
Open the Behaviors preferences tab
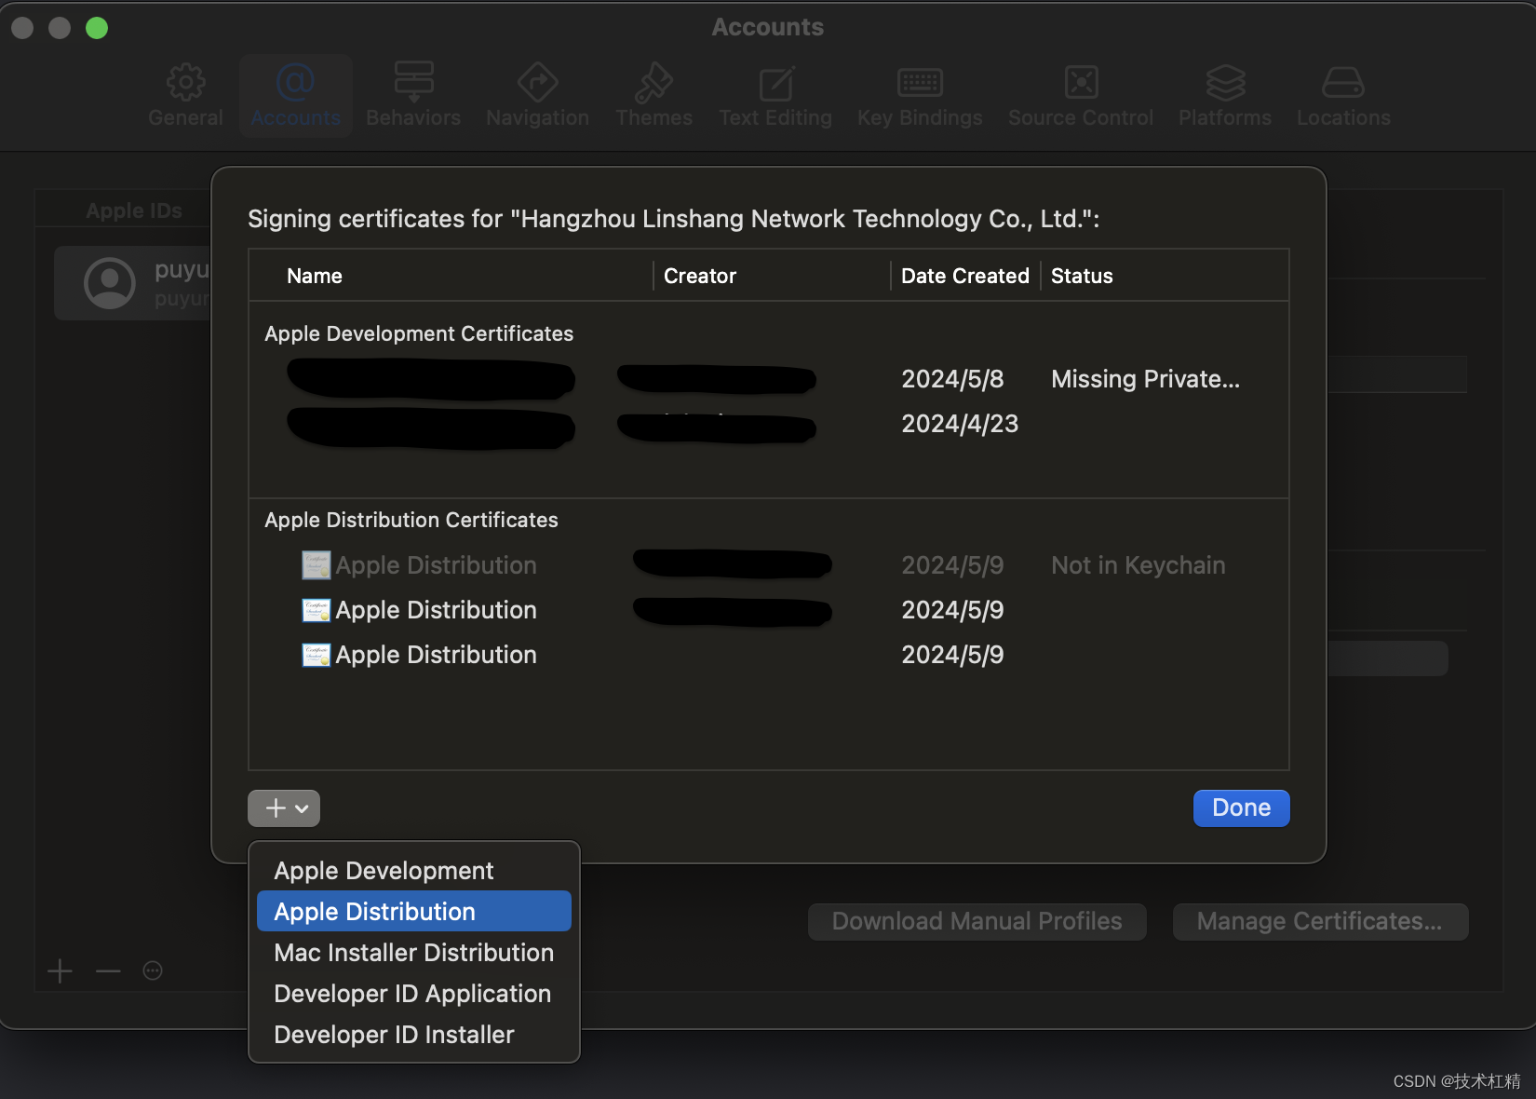pyautogui.click(x=413, y=96)
